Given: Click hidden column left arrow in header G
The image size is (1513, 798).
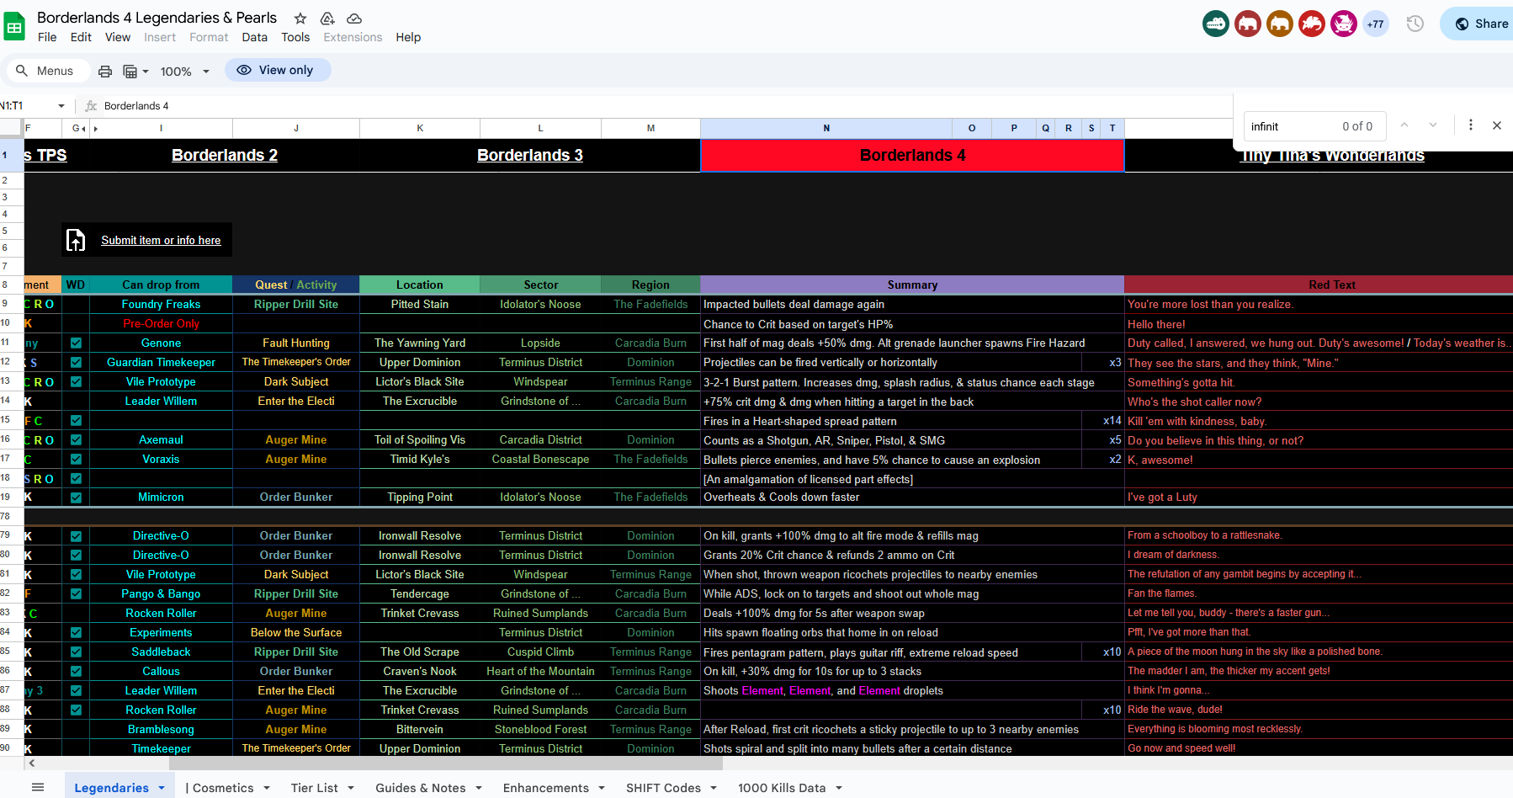Looking at the screenshot, I should click(x=85, y=129).
